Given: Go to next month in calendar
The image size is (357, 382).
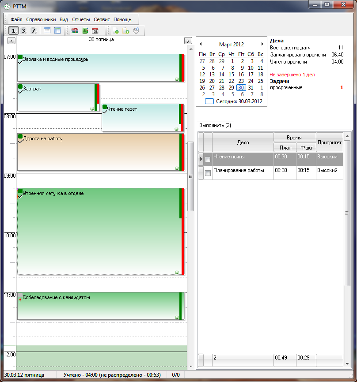Looking at the screenshot, I should click(262, 44).
